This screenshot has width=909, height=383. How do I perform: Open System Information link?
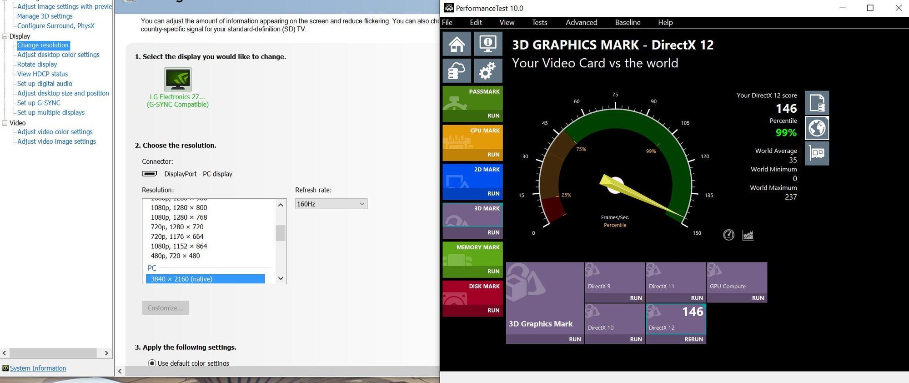click(38, 368)
